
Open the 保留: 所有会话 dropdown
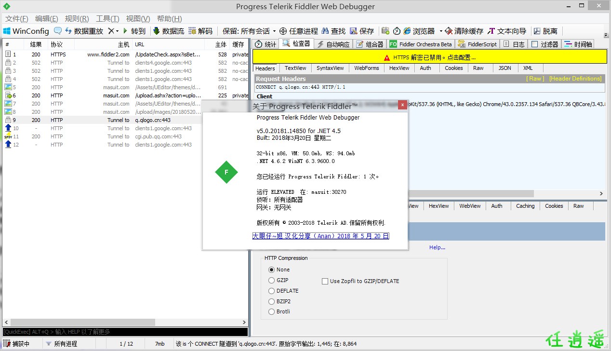[x=249, y=31]
